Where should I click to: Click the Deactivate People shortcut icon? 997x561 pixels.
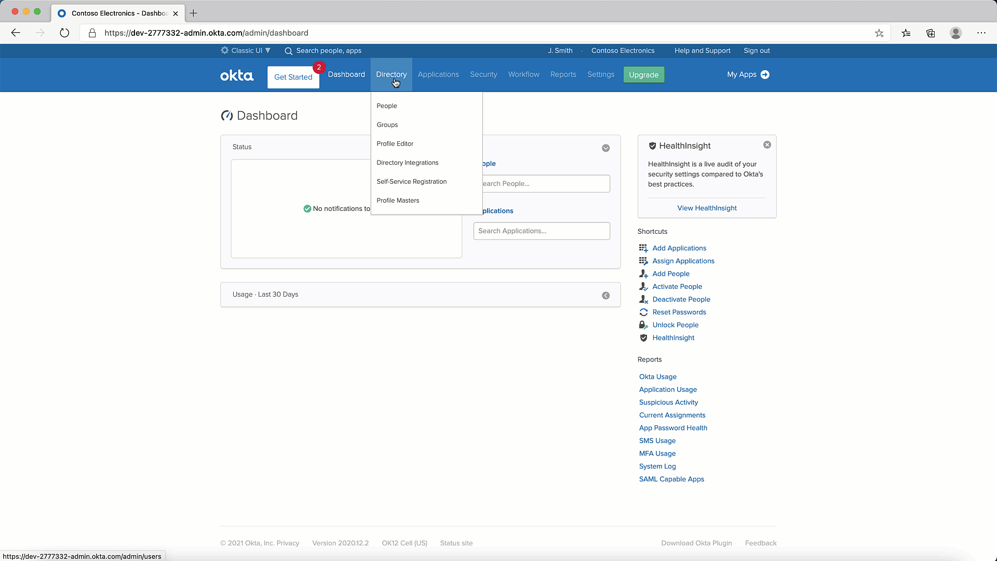(x=643, y=300)
